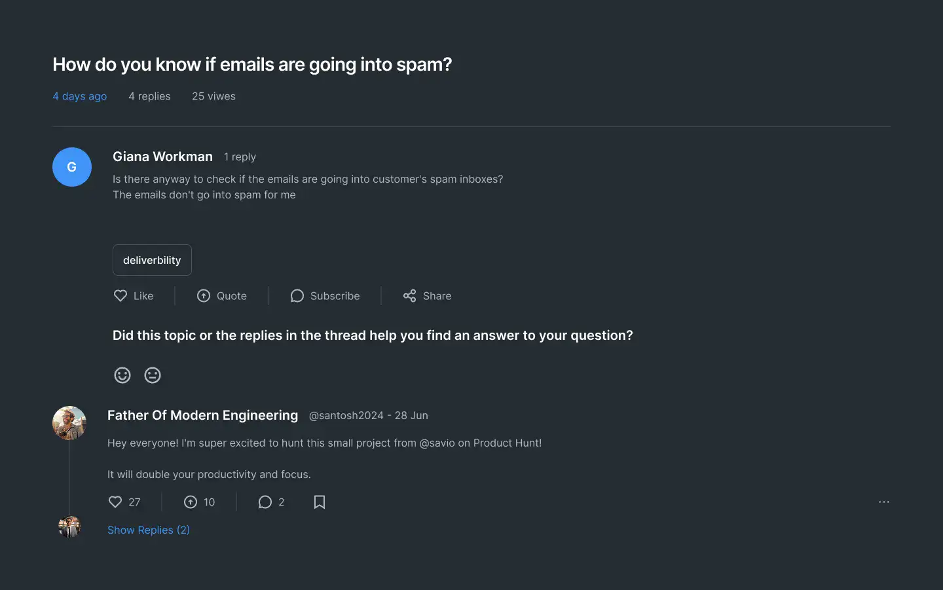
Task: Open the 4 days ago timestamp link
Action: point(80,96)
